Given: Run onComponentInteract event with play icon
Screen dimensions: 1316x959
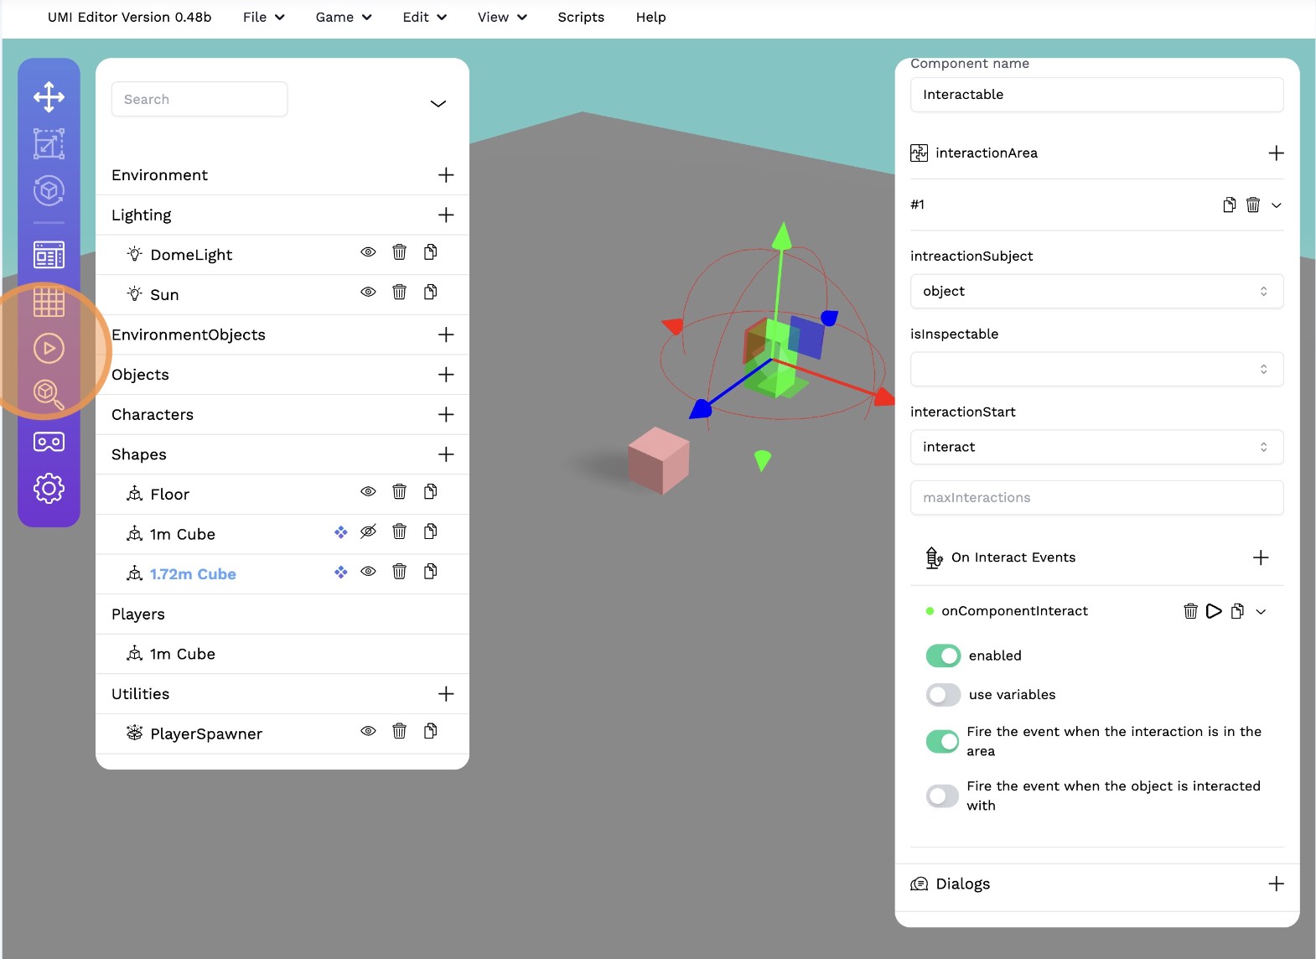Looking at the screenshot, I should pos(1213,611).
